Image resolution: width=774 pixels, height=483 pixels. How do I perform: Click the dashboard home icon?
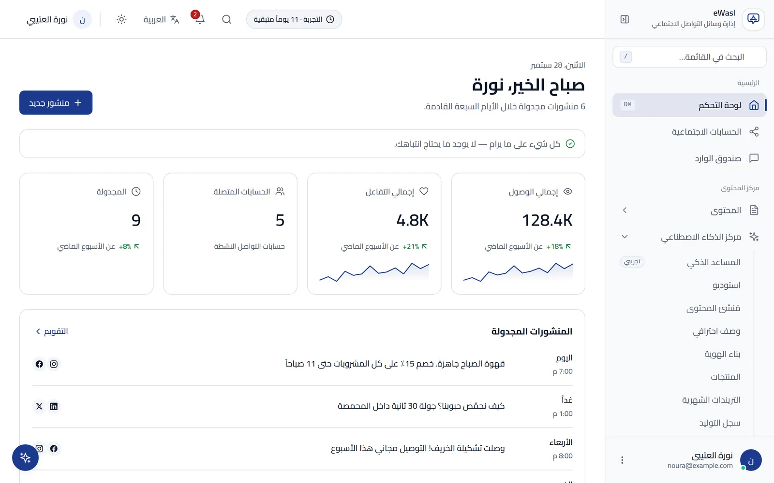click(x=754, y=105)
